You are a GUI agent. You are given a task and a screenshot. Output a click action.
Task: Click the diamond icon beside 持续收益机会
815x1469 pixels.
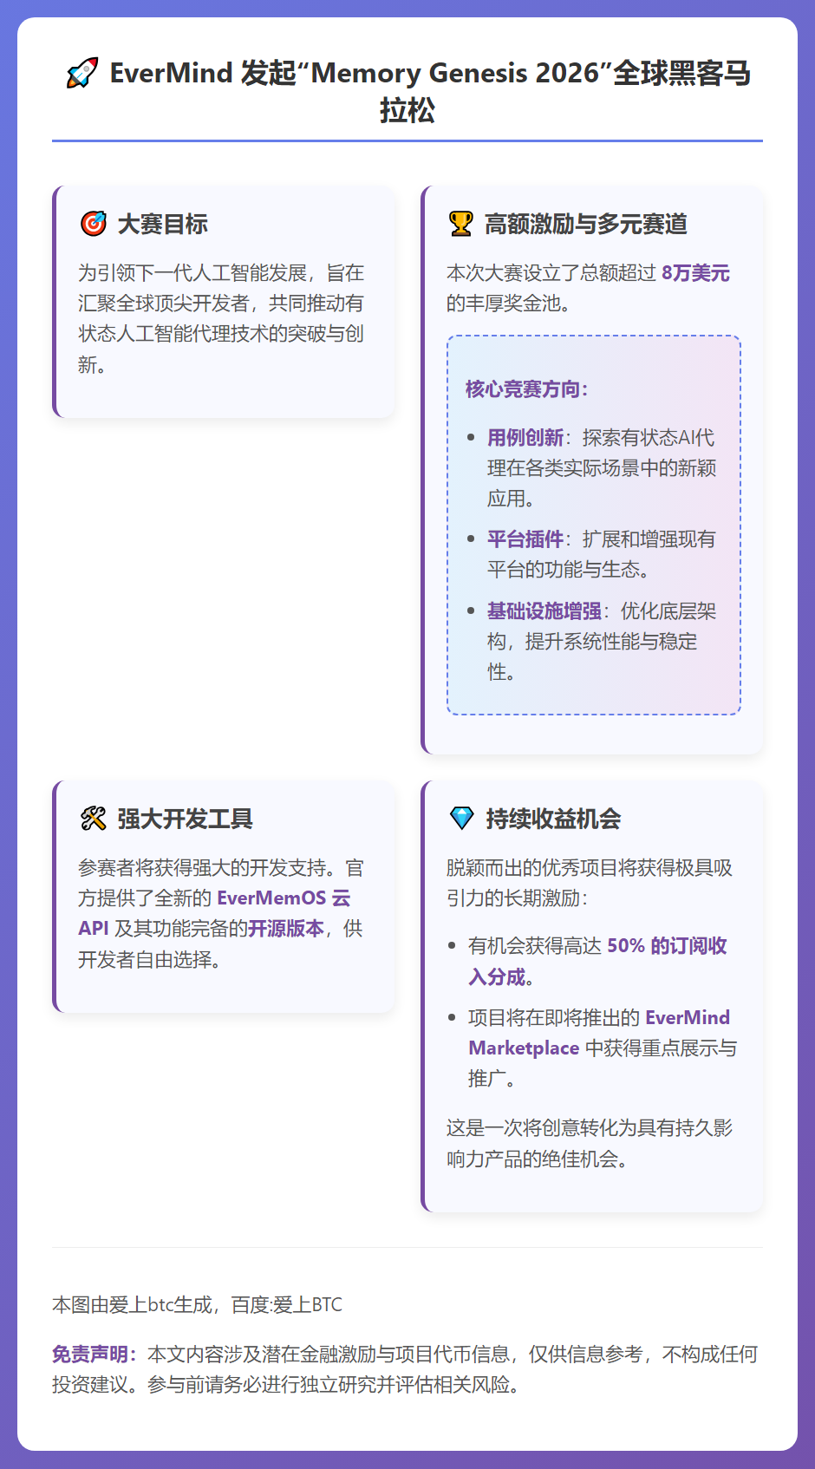461,819
